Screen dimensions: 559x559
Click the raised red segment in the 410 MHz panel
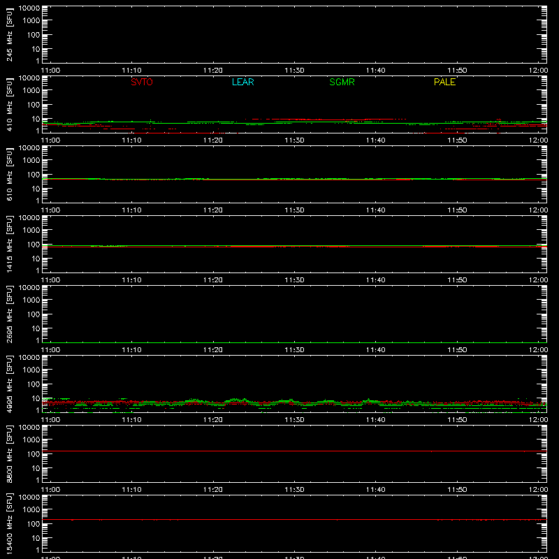coord(324,119)
